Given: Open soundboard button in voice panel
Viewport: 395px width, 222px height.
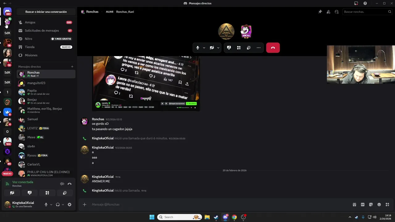Looking at the screenshot, I should 65,193.
